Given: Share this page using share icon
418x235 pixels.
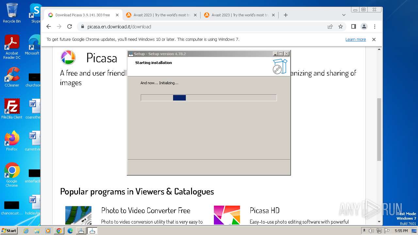Looking at the screenshot, I should [x=330, y=26].
